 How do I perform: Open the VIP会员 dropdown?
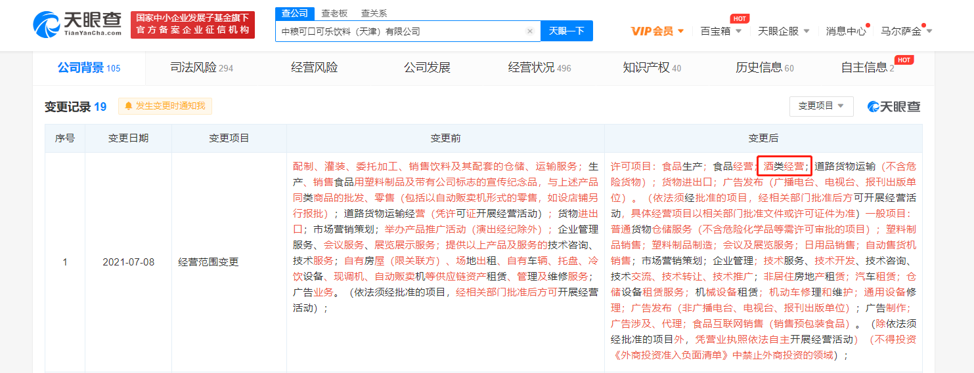(657, 31)
